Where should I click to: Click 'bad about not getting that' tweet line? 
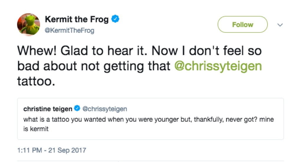94,66
